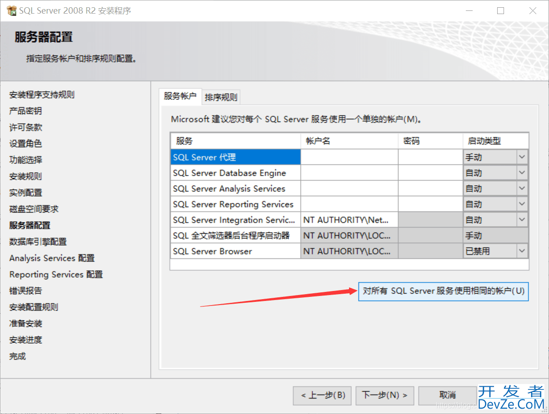Click password field for SQL Server Database Engine
The height and width of the screenshot is (414, 549).
[x=430, y=173]
